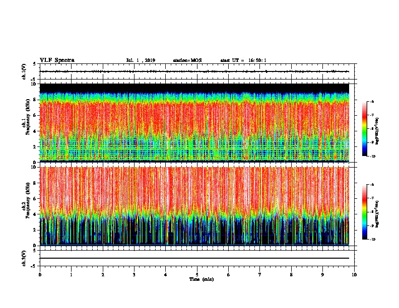Click the ch.1 spectrogram color scale bar
399x308 pixels.
(364, 129)
